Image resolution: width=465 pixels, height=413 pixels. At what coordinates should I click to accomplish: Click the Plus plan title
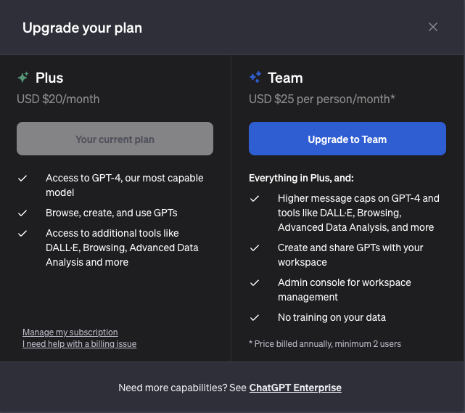(x=49, y=78)
